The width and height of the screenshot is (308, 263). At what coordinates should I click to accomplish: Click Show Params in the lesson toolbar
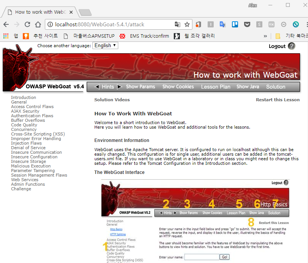[x=140, y=87]
